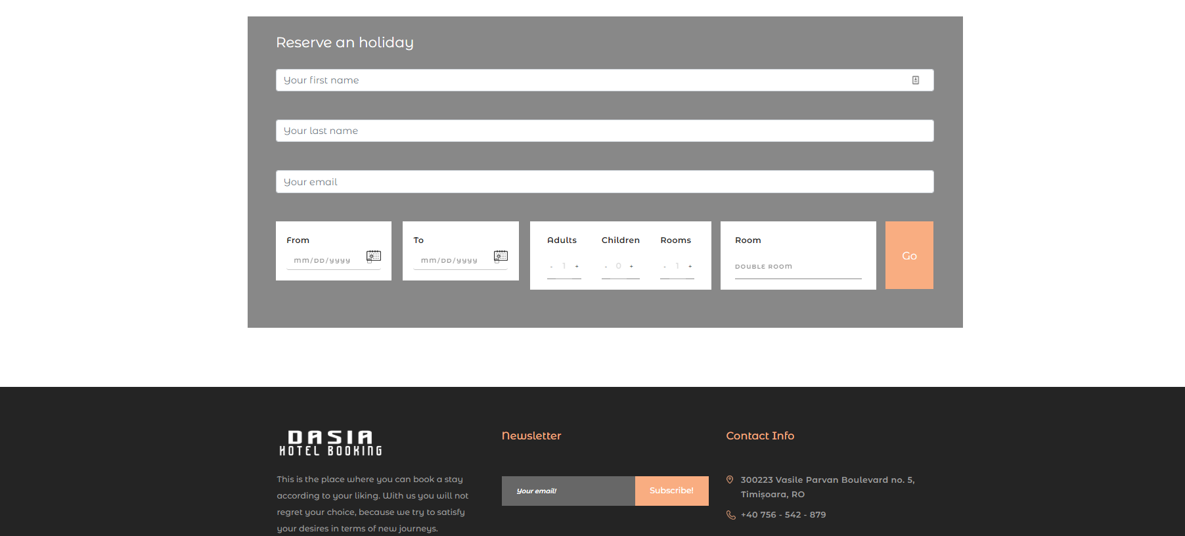This screenshot has width=1185, height=536.
Task: Decrease Adults count with minus button
Action: (551, 267)
